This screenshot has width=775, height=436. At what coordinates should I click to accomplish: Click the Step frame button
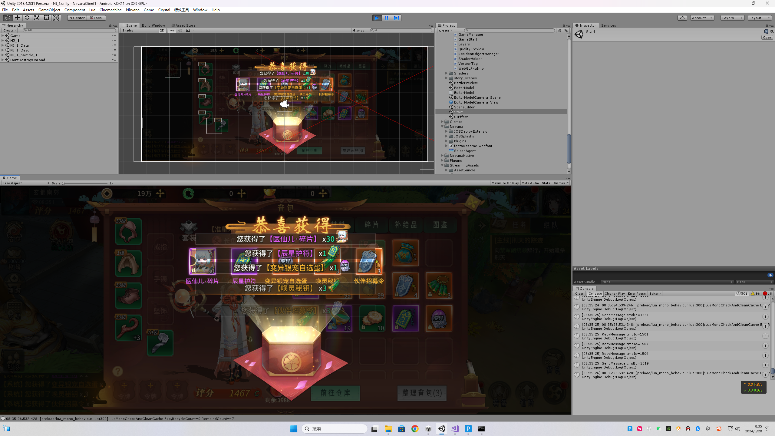pos(396,18)
